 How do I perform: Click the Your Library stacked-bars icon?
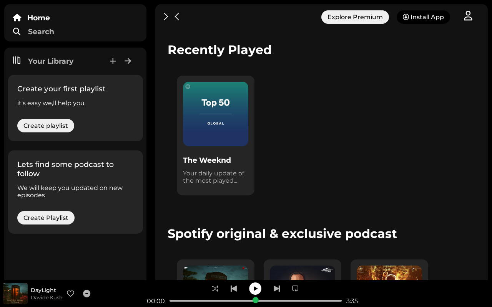tap(17, 60)
